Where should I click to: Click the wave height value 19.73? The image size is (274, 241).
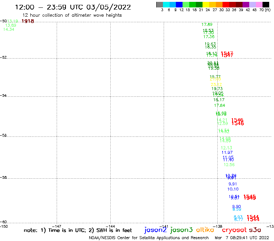[217, 89]
